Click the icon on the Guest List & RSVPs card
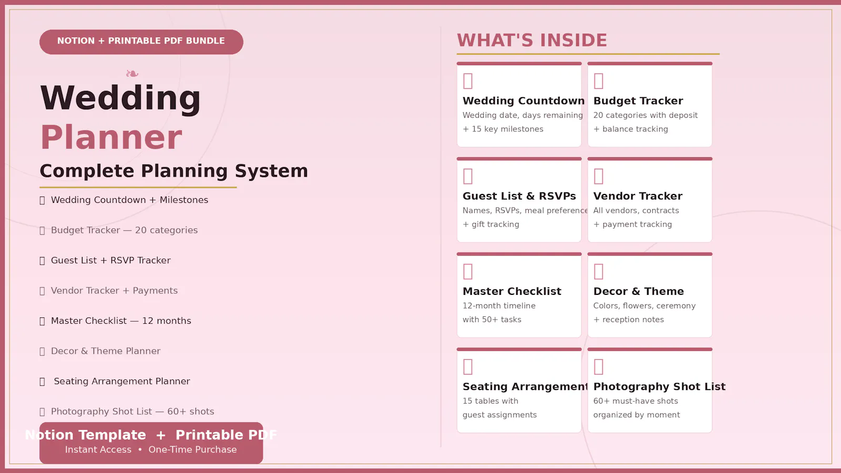Screen dimensions: 841x473 click(468, 176)
